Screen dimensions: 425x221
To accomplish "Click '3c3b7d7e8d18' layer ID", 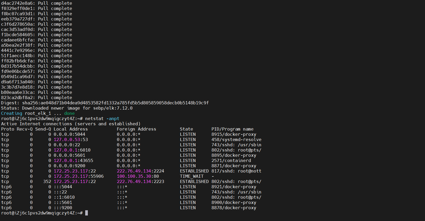I will [x=17, y=87].
